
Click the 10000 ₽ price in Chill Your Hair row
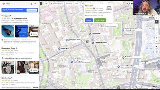35,88
